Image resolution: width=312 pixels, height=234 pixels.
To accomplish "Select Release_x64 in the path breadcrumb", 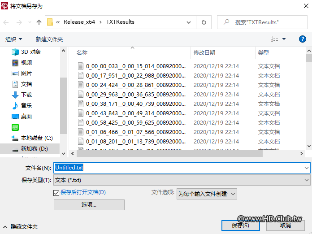I will [x=79, y=22].
